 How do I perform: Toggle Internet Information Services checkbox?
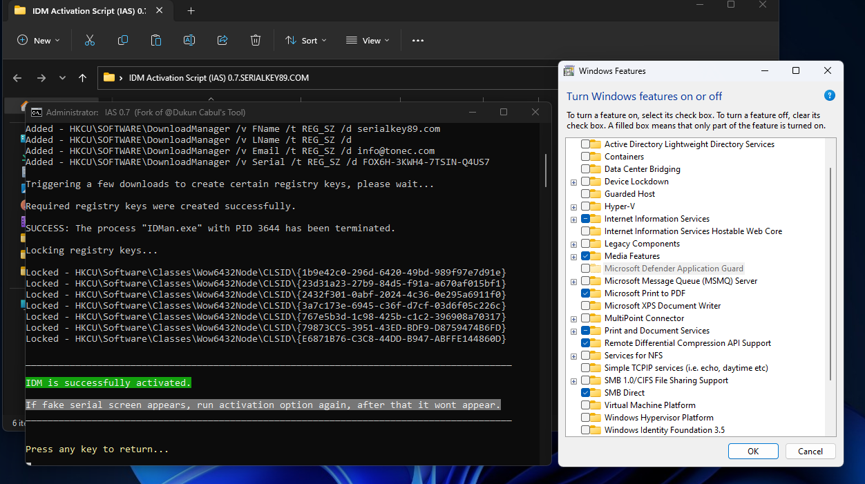click(586, 219)
